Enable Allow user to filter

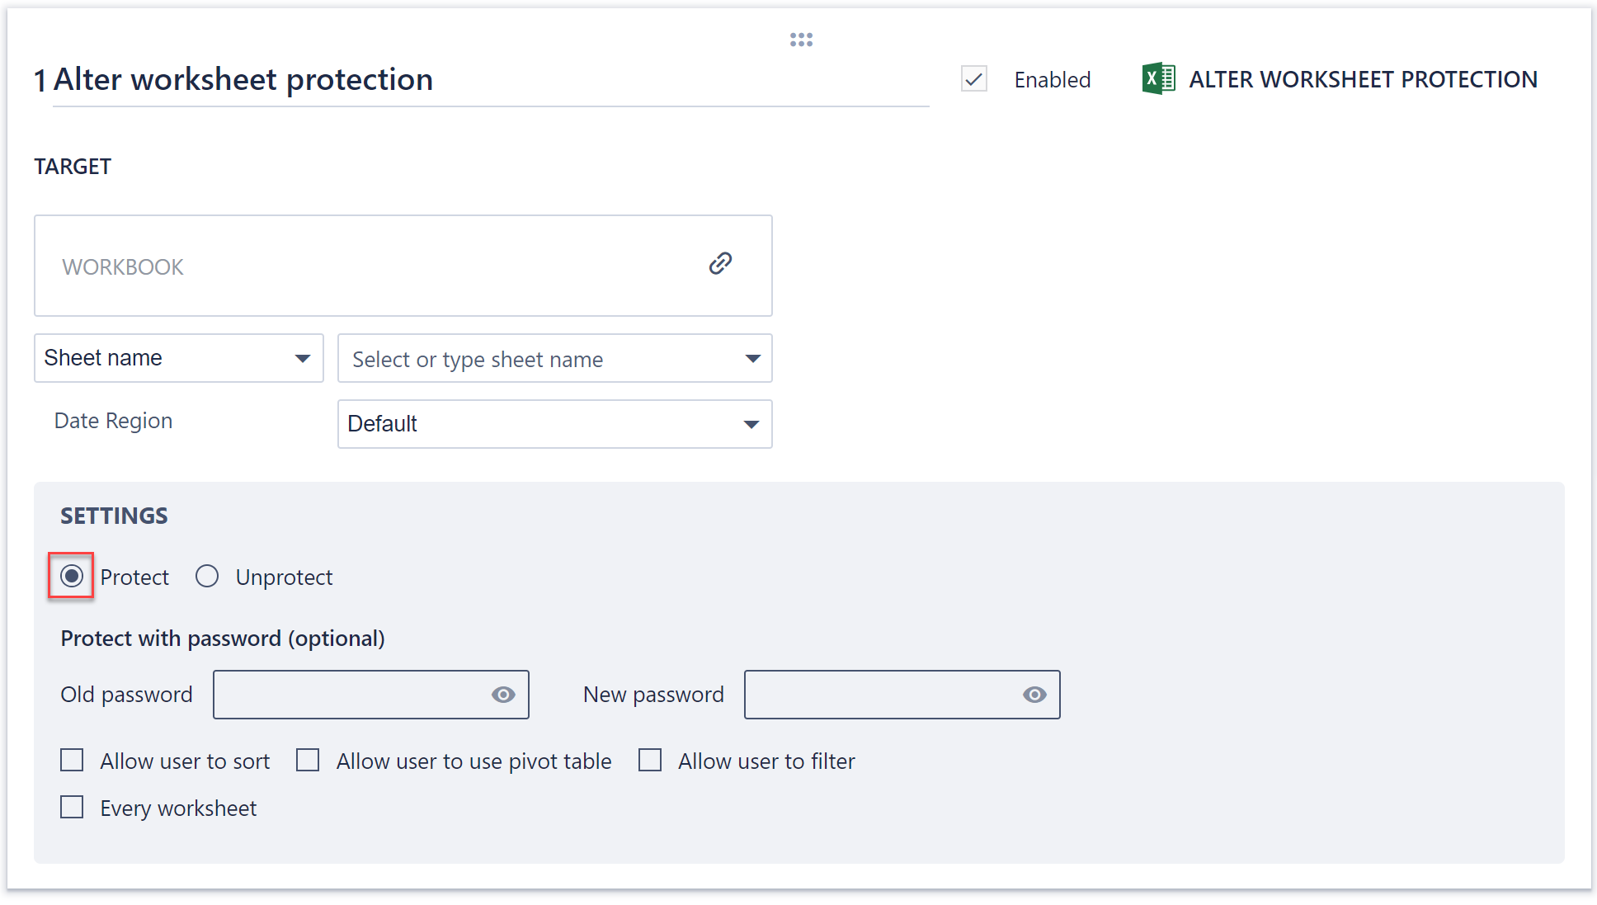(650, 760)
